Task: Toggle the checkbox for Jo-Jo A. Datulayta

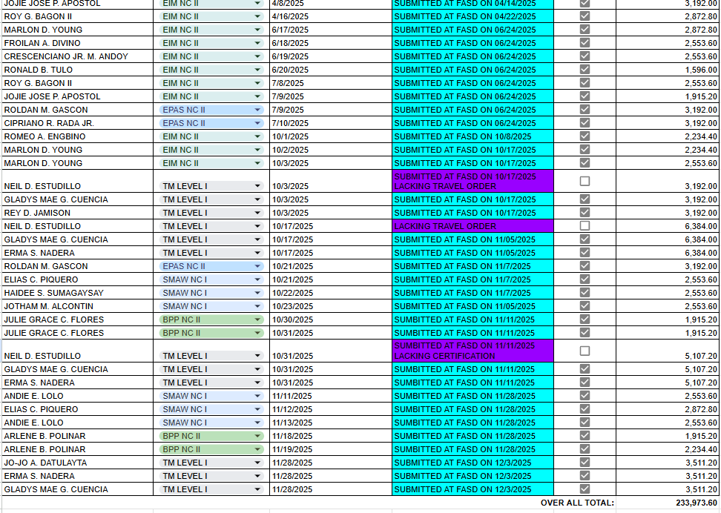Action: 585,462
